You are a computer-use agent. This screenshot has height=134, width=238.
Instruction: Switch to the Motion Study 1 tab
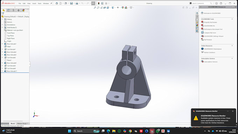[x=22, y=124]
